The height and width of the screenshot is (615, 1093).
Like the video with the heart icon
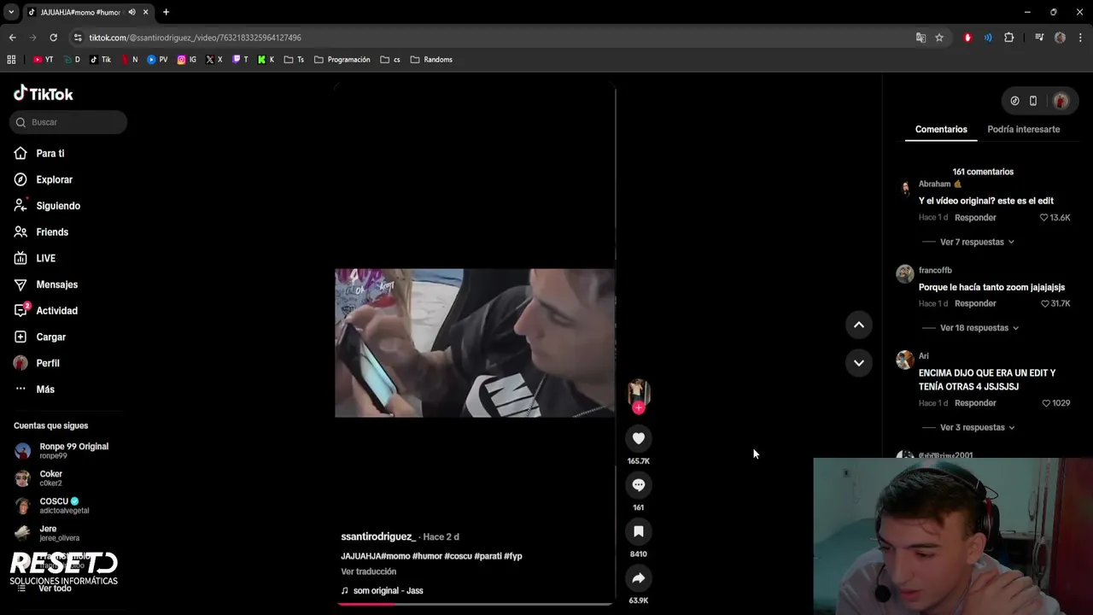[x=638, y=438]
